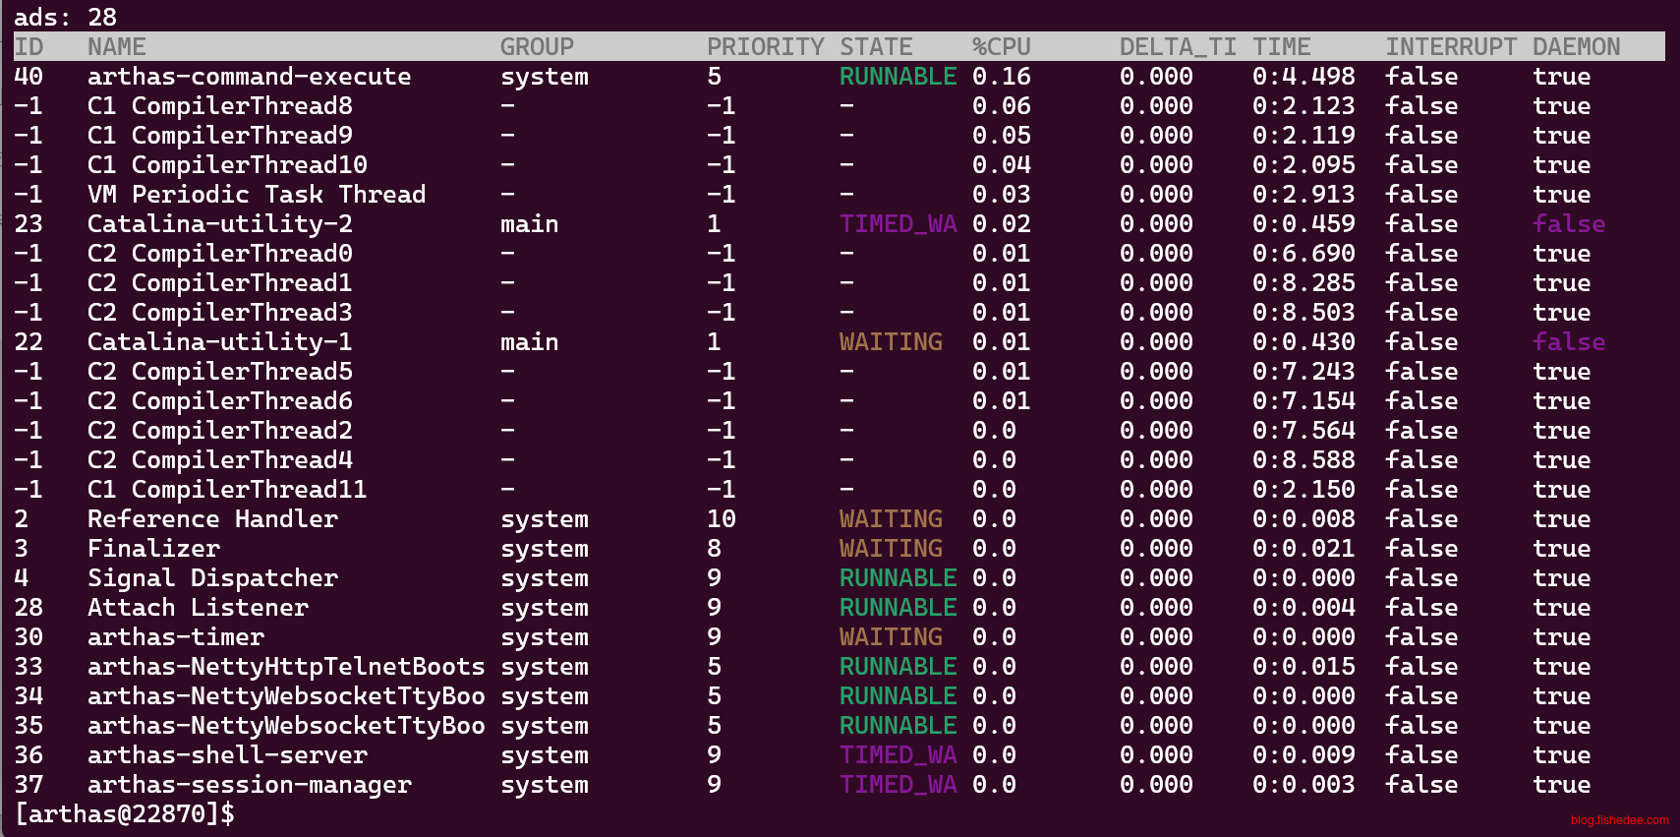Viewport: 1680px width, 837px height.
Task: Select the %CPU column header
Action: pyautogui.click(x=1001, y=47)
